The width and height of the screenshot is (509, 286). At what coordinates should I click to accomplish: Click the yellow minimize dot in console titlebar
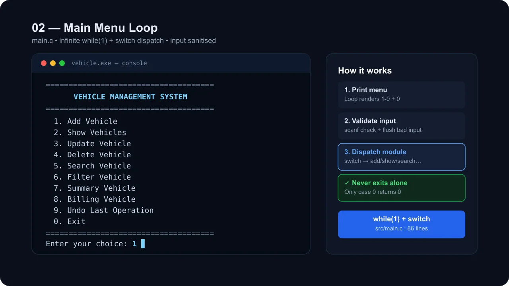click(53, 63)
